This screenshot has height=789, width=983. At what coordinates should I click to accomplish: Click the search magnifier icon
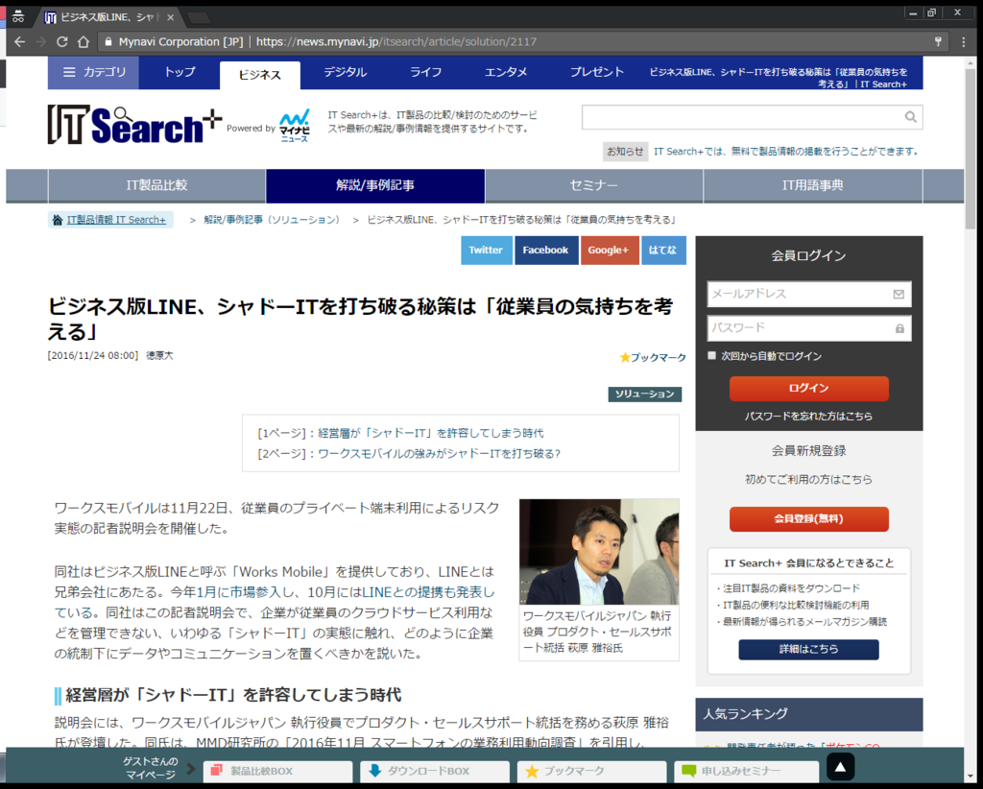(910, 116)
